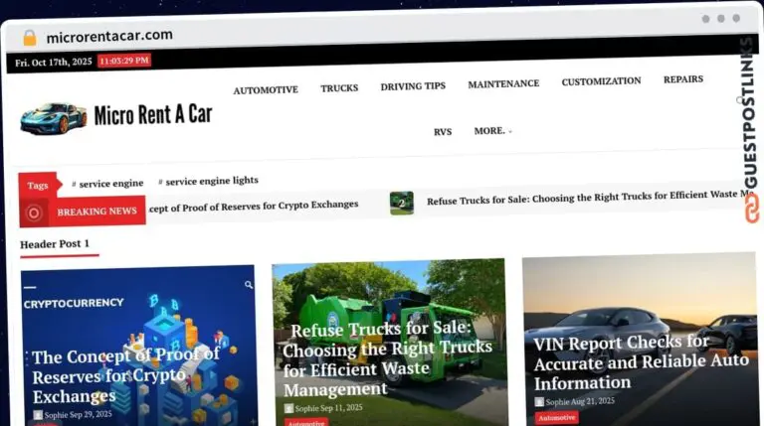Click the author icon beside Sophie Sep 29
764x426 pixels.
coord(38,414)
